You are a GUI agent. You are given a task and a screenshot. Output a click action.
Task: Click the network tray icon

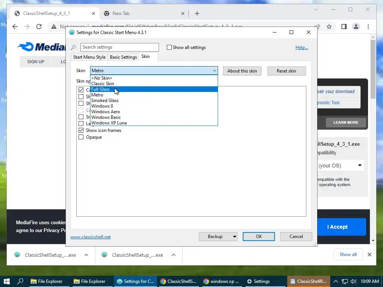[x=344, y=281]
